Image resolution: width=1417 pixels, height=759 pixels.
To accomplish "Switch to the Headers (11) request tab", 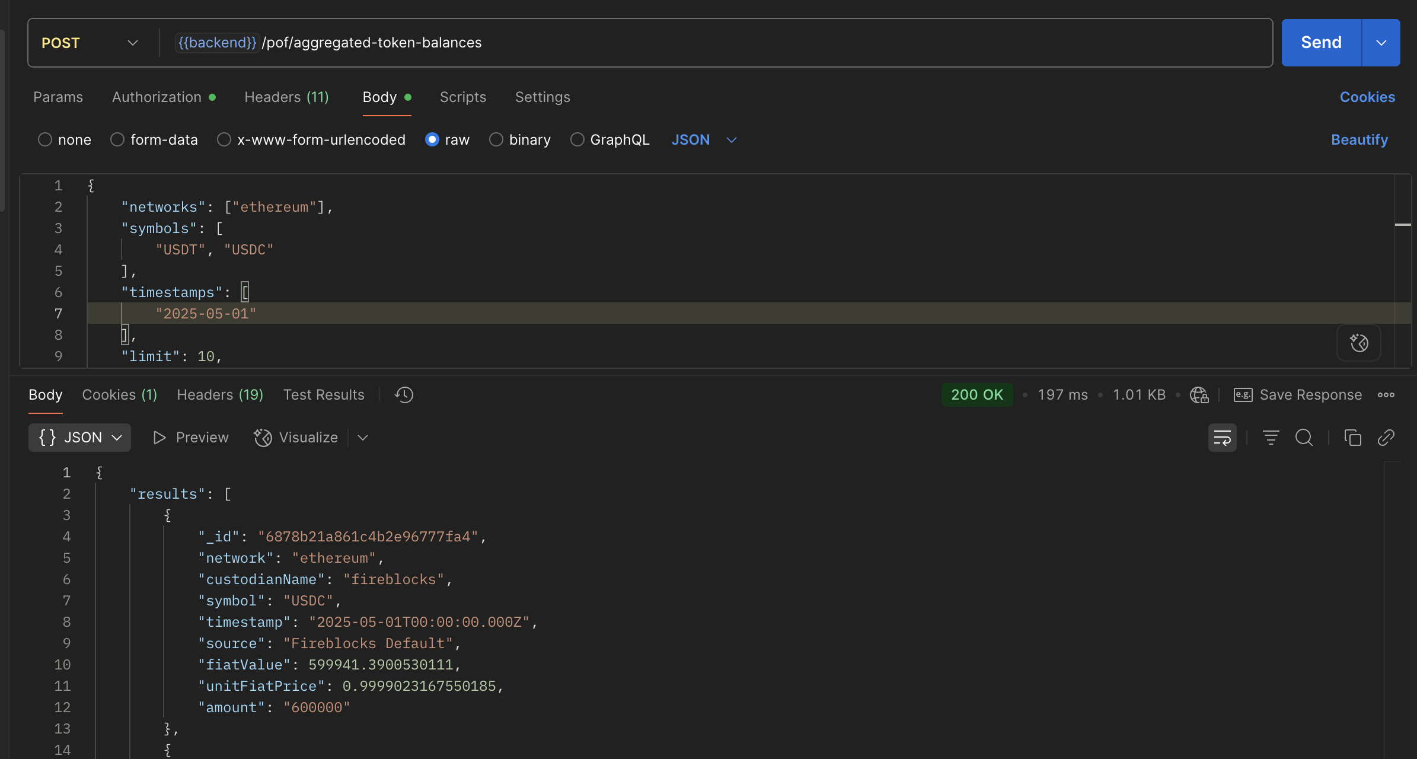I will 286,97.
